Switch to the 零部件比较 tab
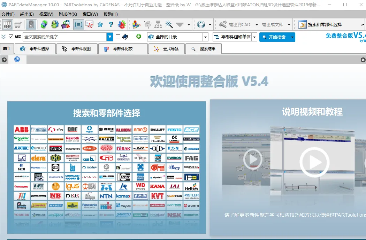Image resolution: width=366 pixels, height=240 pixels. (123, 49)
